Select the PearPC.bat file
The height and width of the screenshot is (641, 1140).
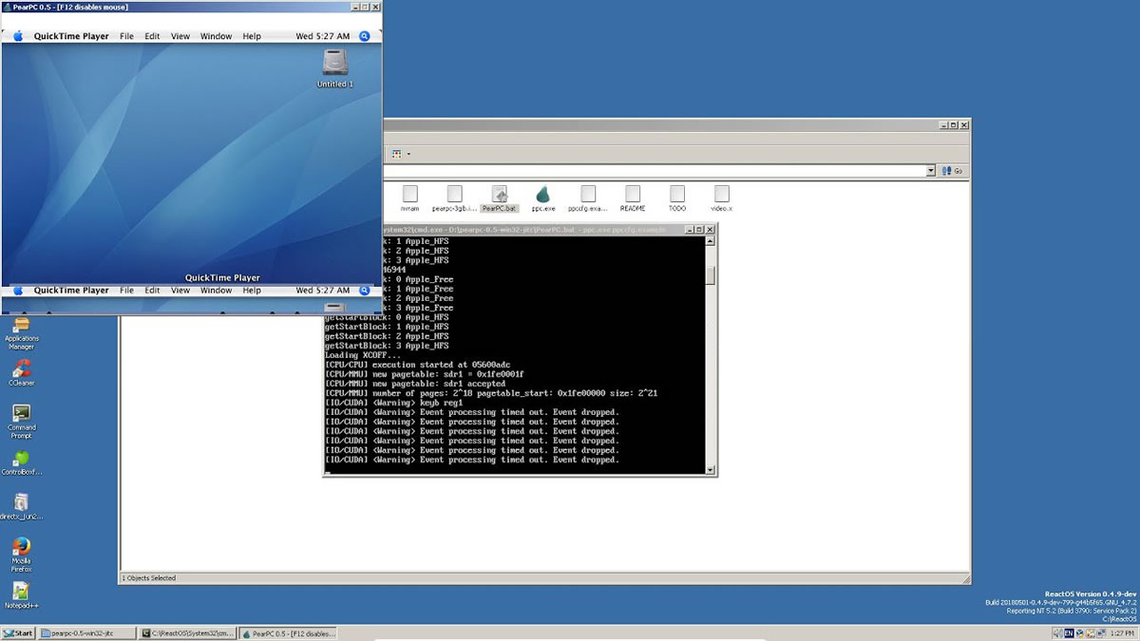point(499,195)
